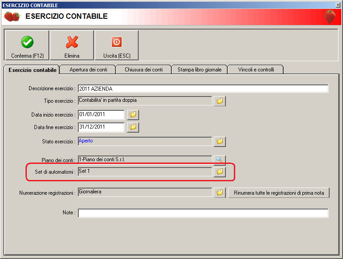Click the Conferma (F12) button
Viewport: 343px width, 259px height.
(x=27, y=45)
